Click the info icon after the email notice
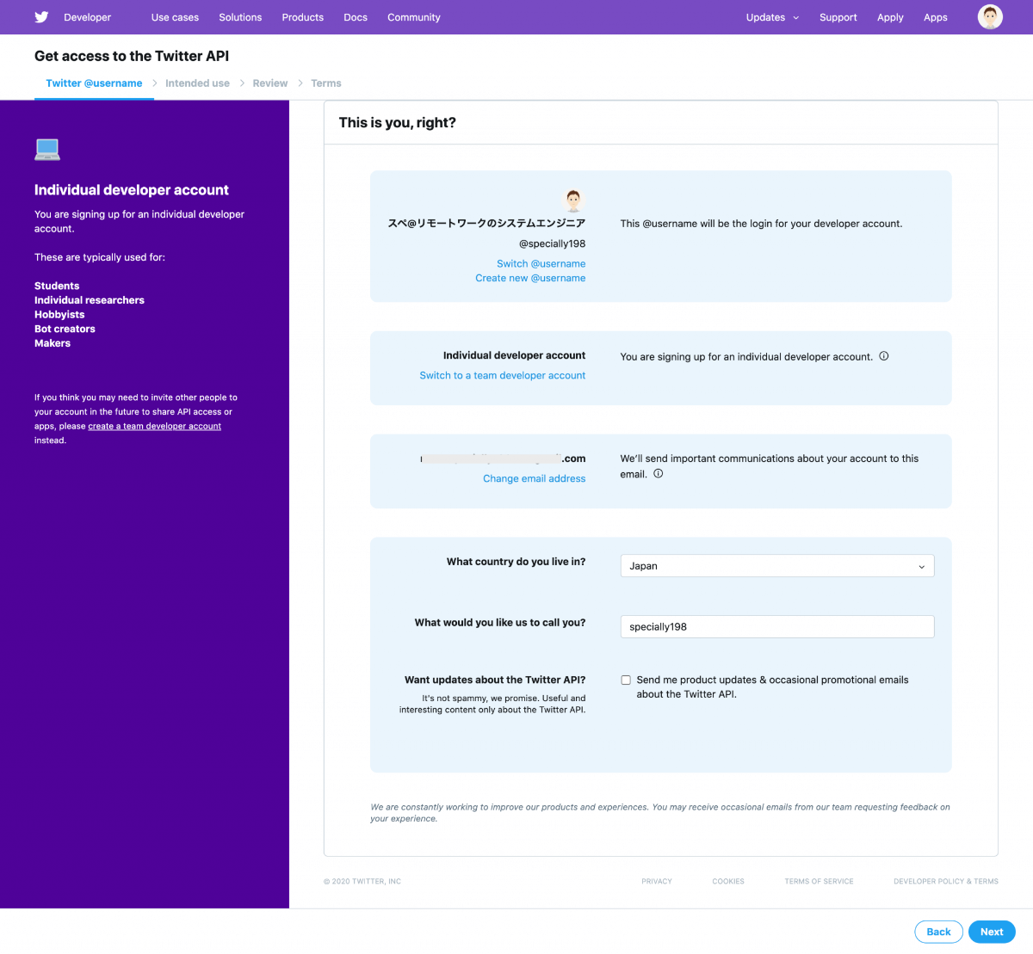 point(658,473)
